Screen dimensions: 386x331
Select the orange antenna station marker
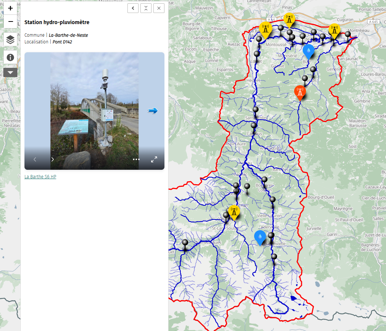coord(300,92)
